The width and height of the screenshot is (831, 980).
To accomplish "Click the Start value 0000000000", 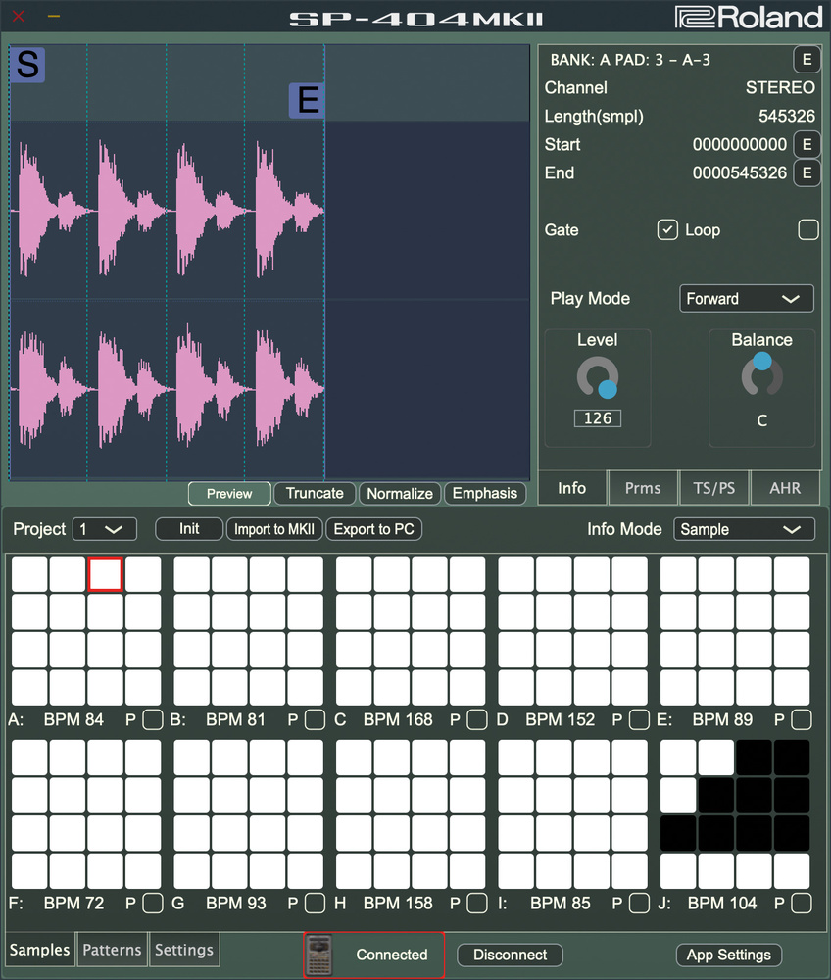I will 739,144.
